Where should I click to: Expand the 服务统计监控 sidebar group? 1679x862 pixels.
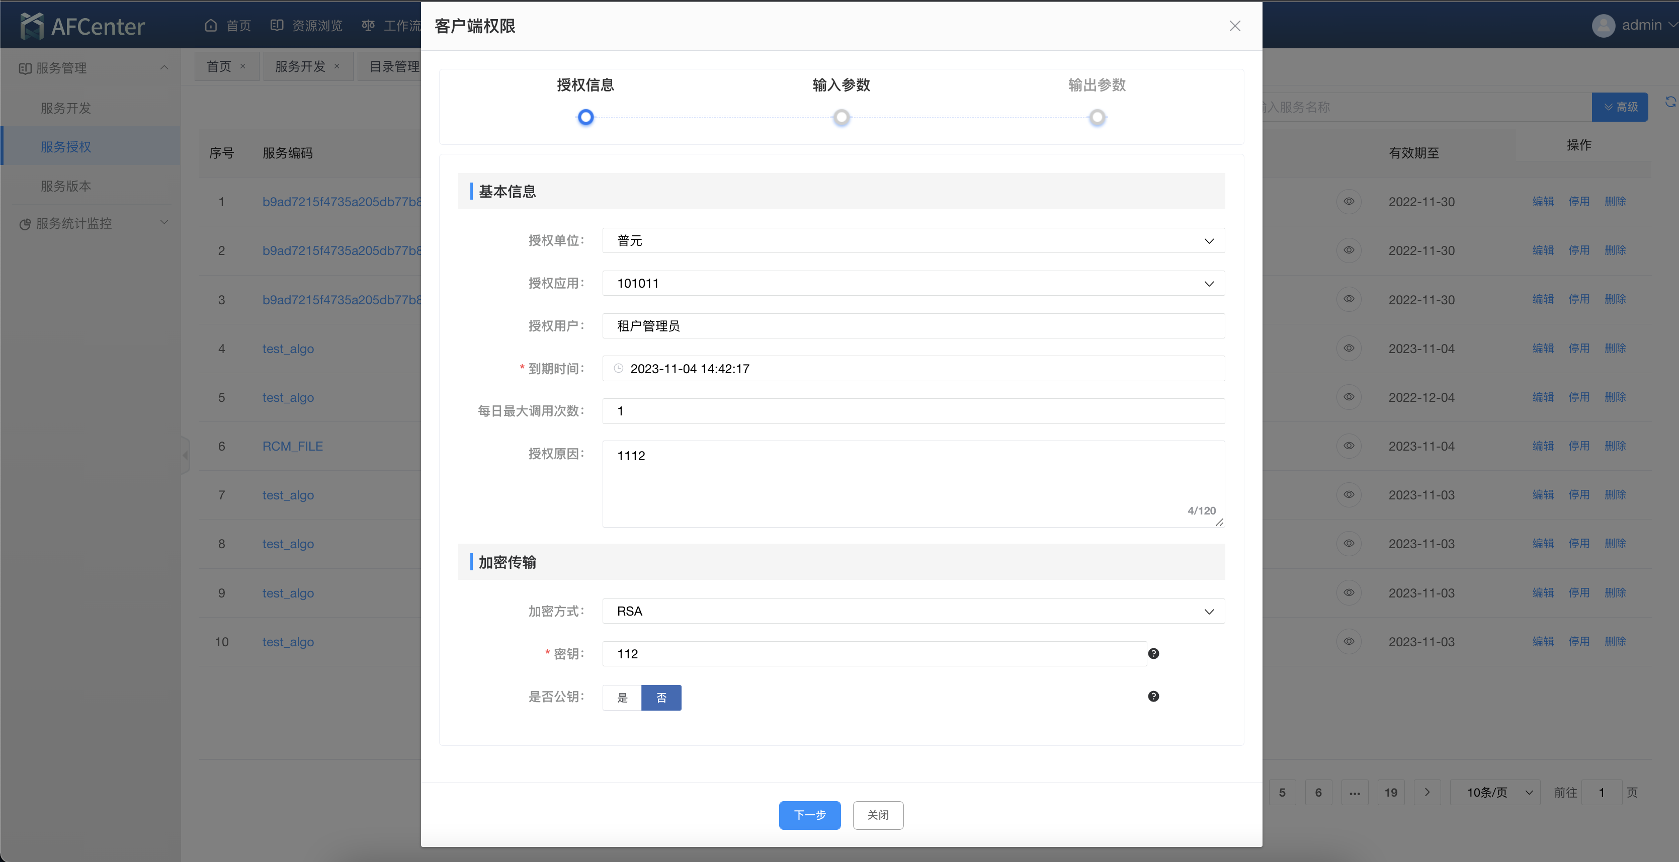point(164,223)
